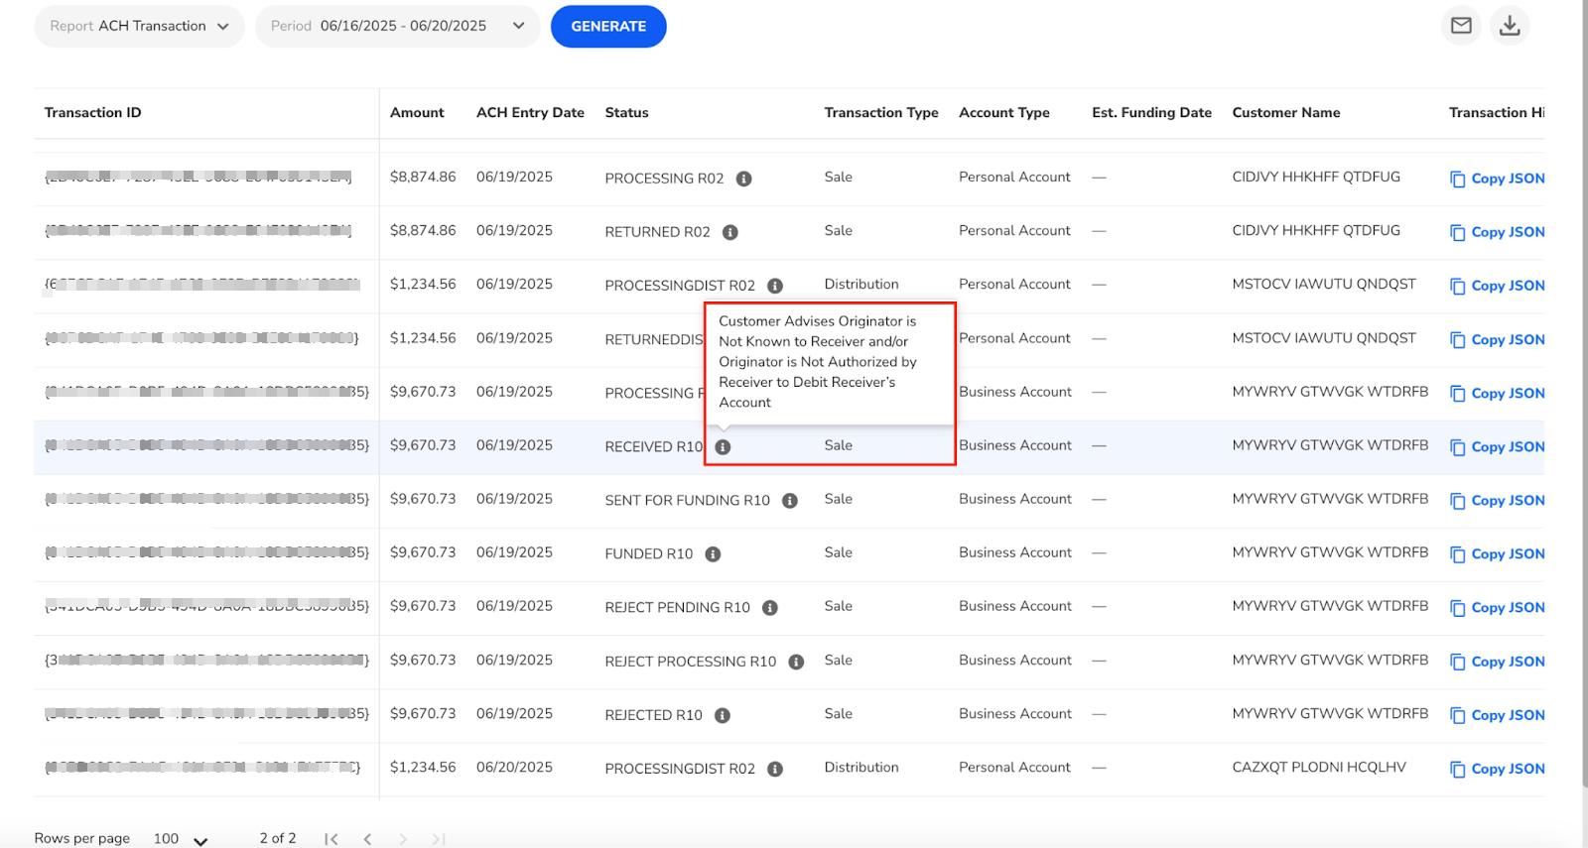Go to the first page of results
The width and height of the screenshot is (1588, 848).
331,839
